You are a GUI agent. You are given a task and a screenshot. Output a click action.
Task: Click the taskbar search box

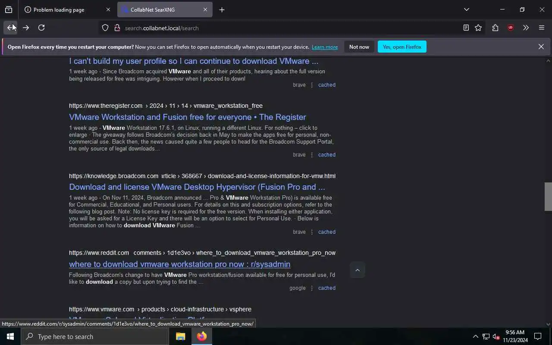(95, 336)
